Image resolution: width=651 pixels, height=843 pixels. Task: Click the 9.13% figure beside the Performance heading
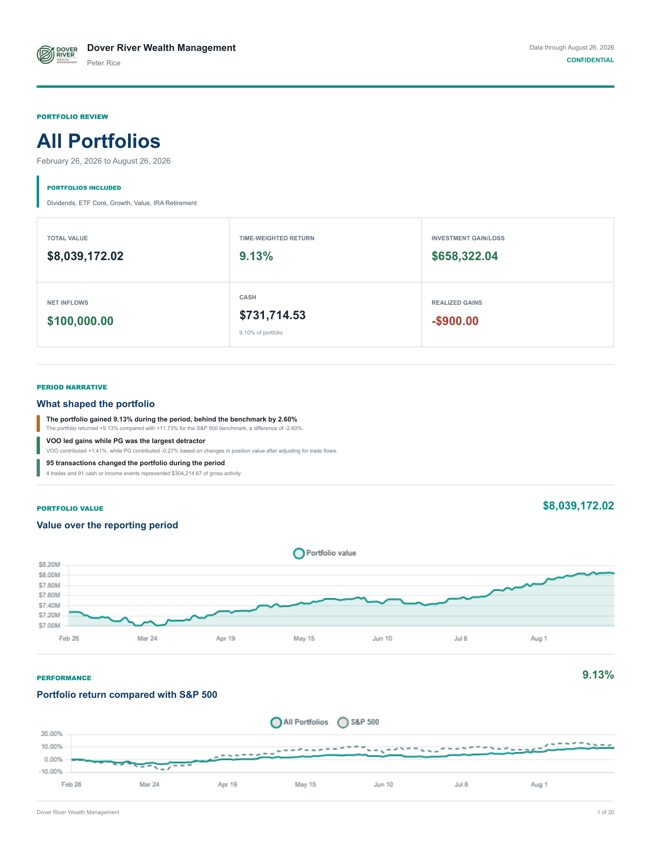pos(598,675)
